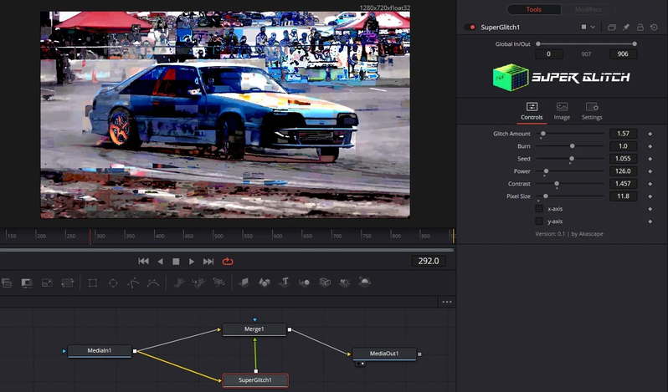Enable the y-axis checkbox
This screenshot has width=668, height=392.
click(x=539, y=221)
